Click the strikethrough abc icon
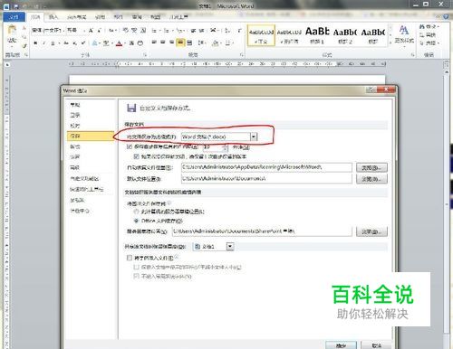This screenshot has height=349, width=453. click(66, 43)
